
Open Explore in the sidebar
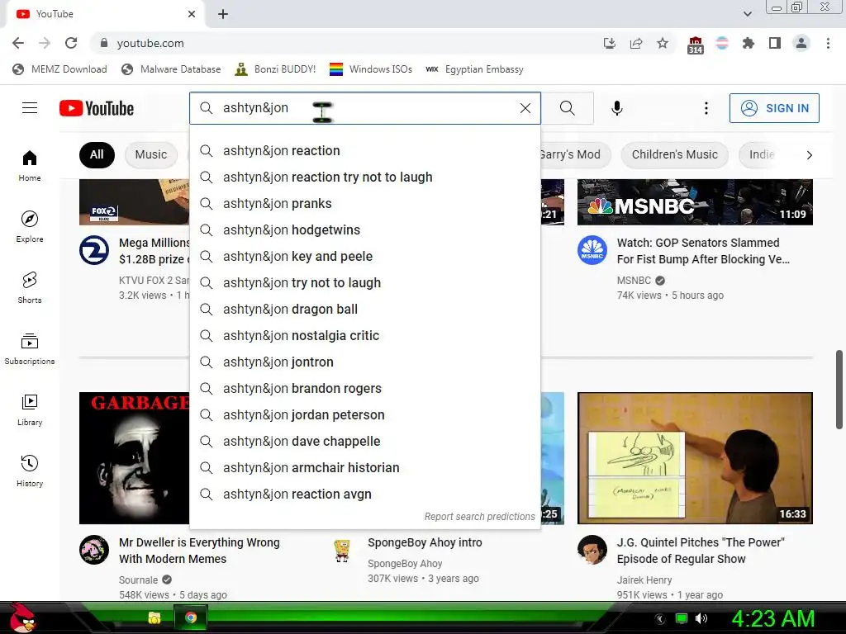click(x=30, y=226)
